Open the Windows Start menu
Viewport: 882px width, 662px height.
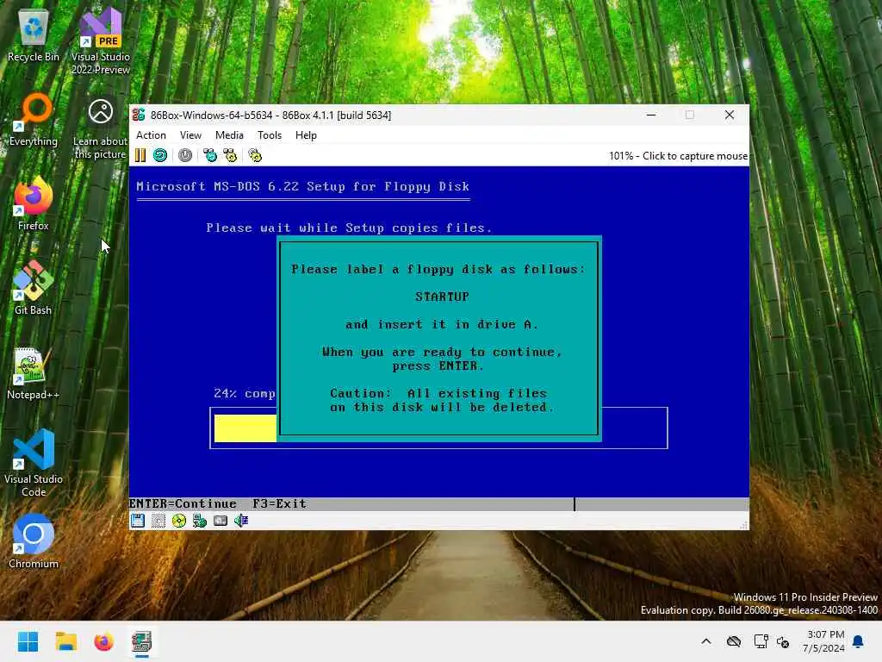click(x=28, y=641)
